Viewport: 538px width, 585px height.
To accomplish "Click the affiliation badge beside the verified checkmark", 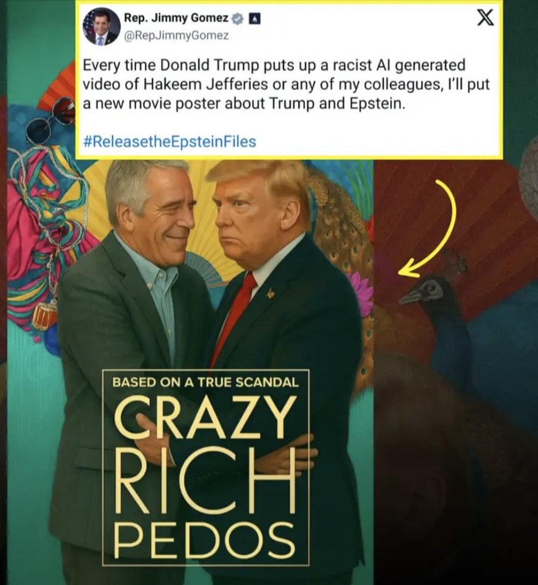I will tap(255, 18).
